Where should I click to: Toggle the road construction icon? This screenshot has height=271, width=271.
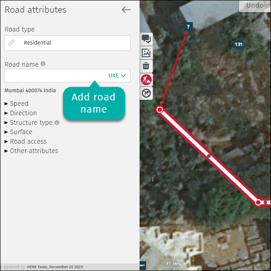(x=146, y=80)
